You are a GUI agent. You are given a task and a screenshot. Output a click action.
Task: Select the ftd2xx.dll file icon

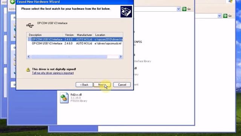click(64, 97)
